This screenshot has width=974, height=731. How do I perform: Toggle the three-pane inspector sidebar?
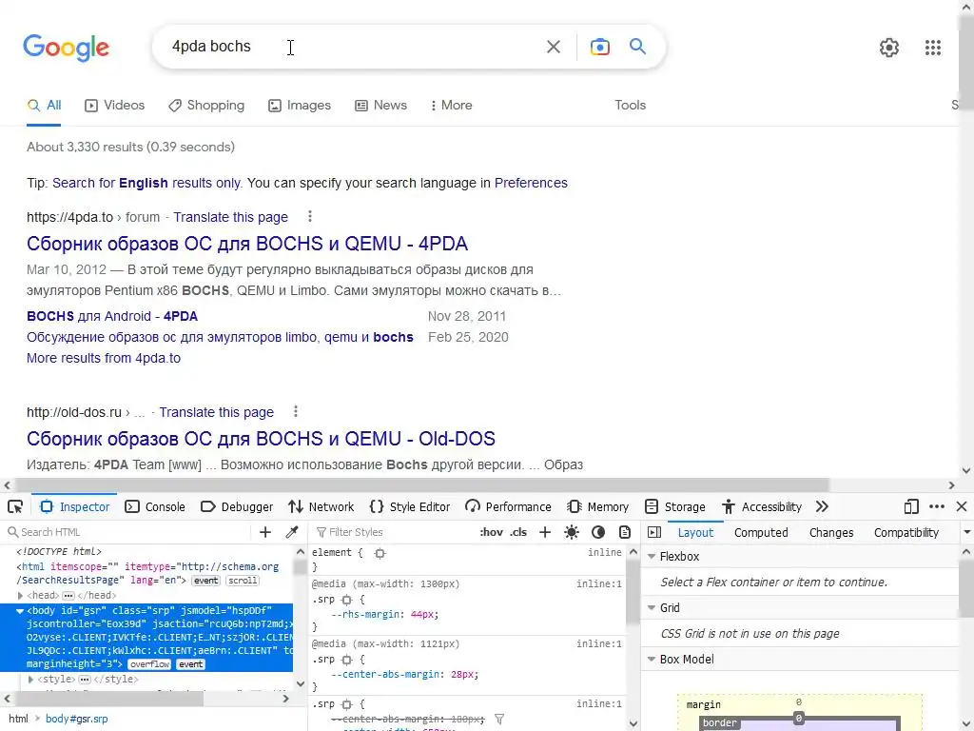[x=654, y=532]
